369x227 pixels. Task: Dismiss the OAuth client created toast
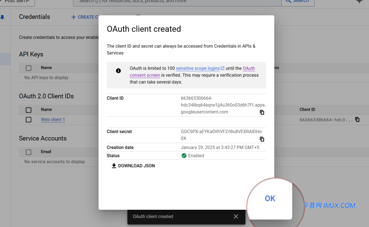coord(236,217)
